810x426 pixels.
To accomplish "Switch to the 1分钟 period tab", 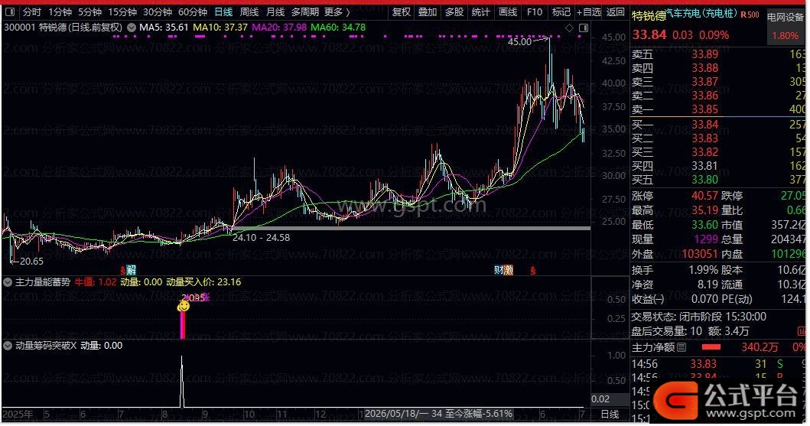I will pos(60,12).
